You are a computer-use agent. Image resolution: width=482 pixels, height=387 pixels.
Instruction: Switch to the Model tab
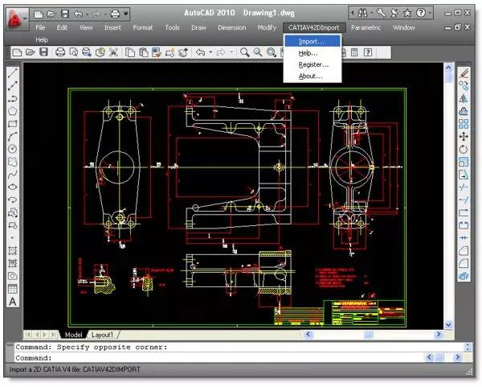tap(73, 335)
